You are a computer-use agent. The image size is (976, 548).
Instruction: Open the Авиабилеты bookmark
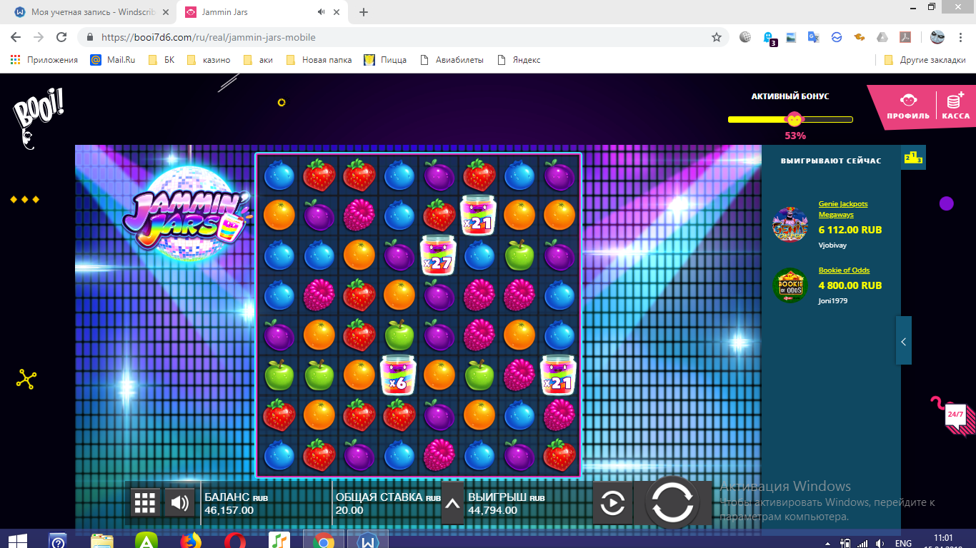(452, 60)
